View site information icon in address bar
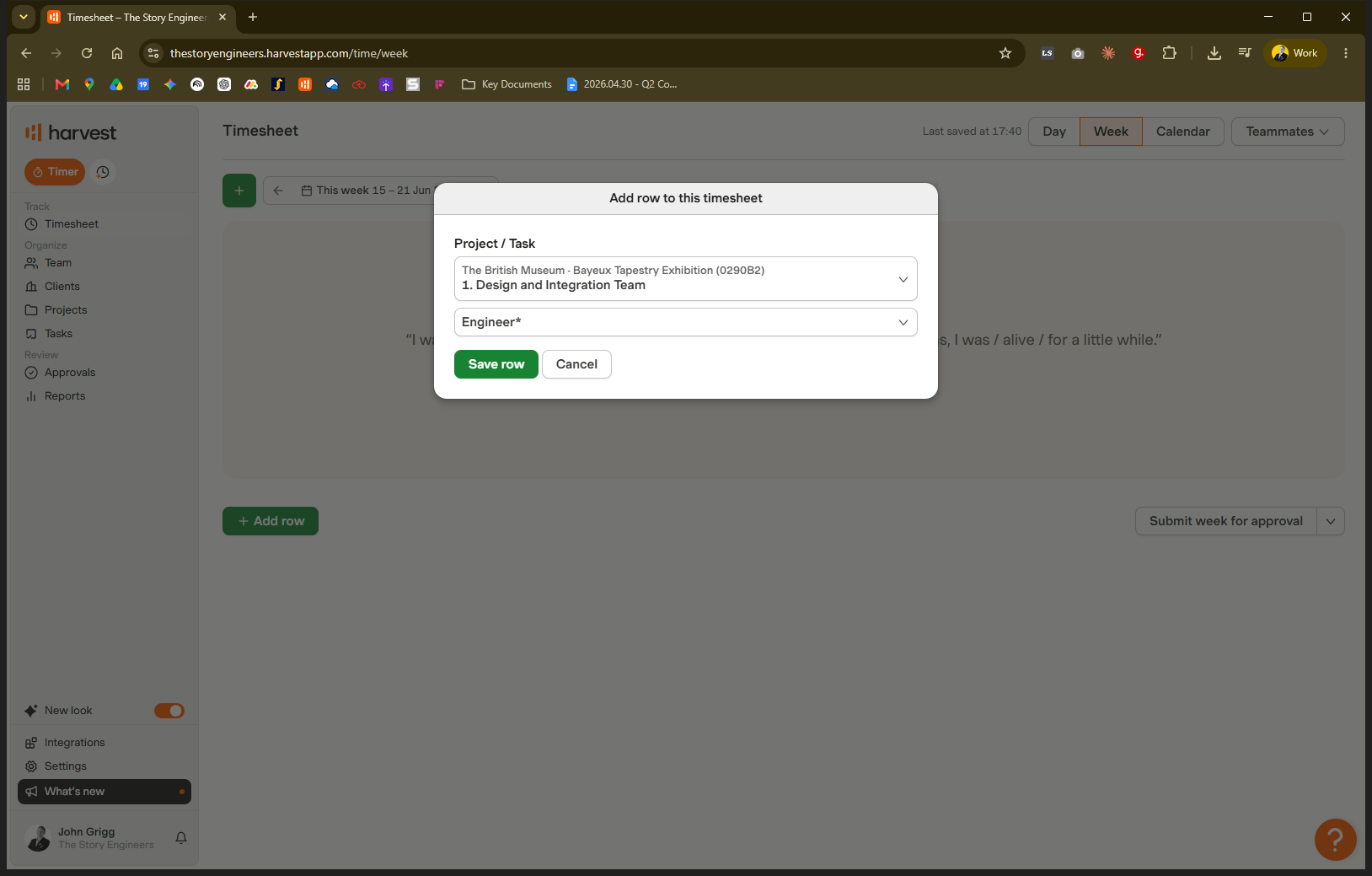The width and height of the screenshot is (1372, 876). tap(153, 53)
